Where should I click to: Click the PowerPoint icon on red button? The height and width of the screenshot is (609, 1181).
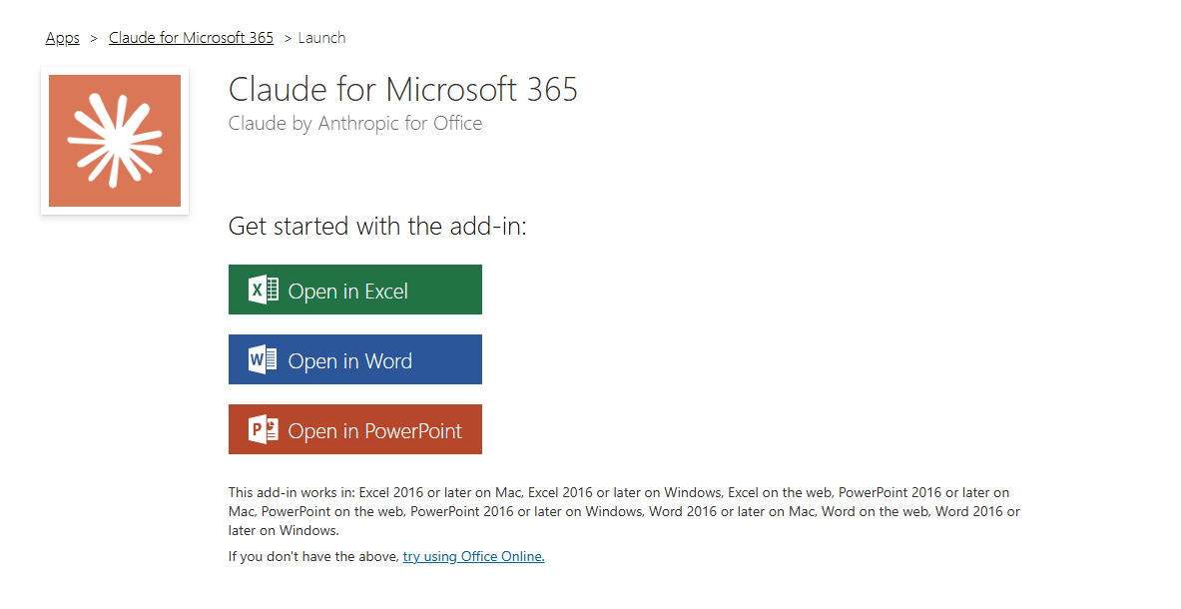pos(264,429)
